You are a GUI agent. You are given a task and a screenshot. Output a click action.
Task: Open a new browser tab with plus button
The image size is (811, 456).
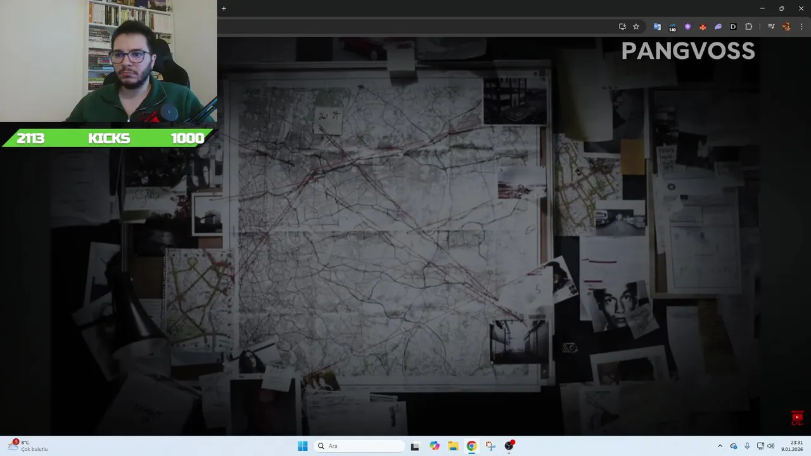coord(224,8)
